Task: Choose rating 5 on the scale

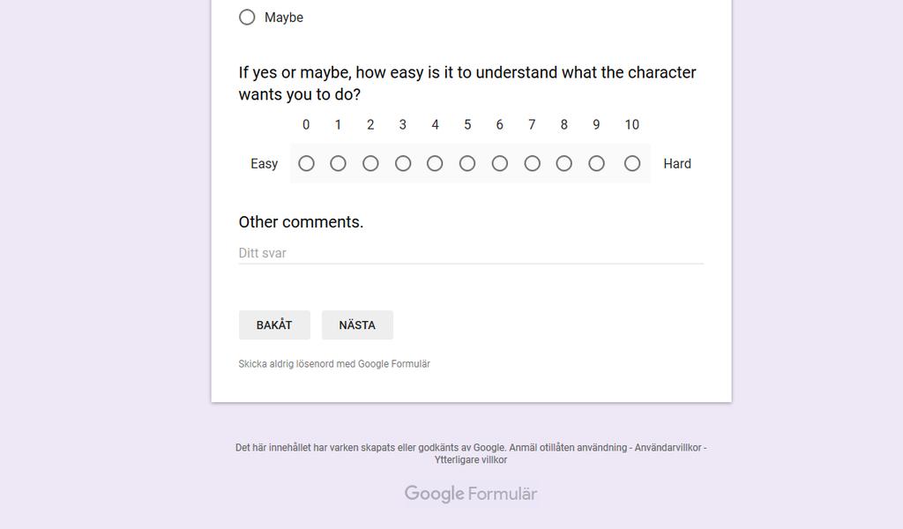Action: click(x=467, y=163)
